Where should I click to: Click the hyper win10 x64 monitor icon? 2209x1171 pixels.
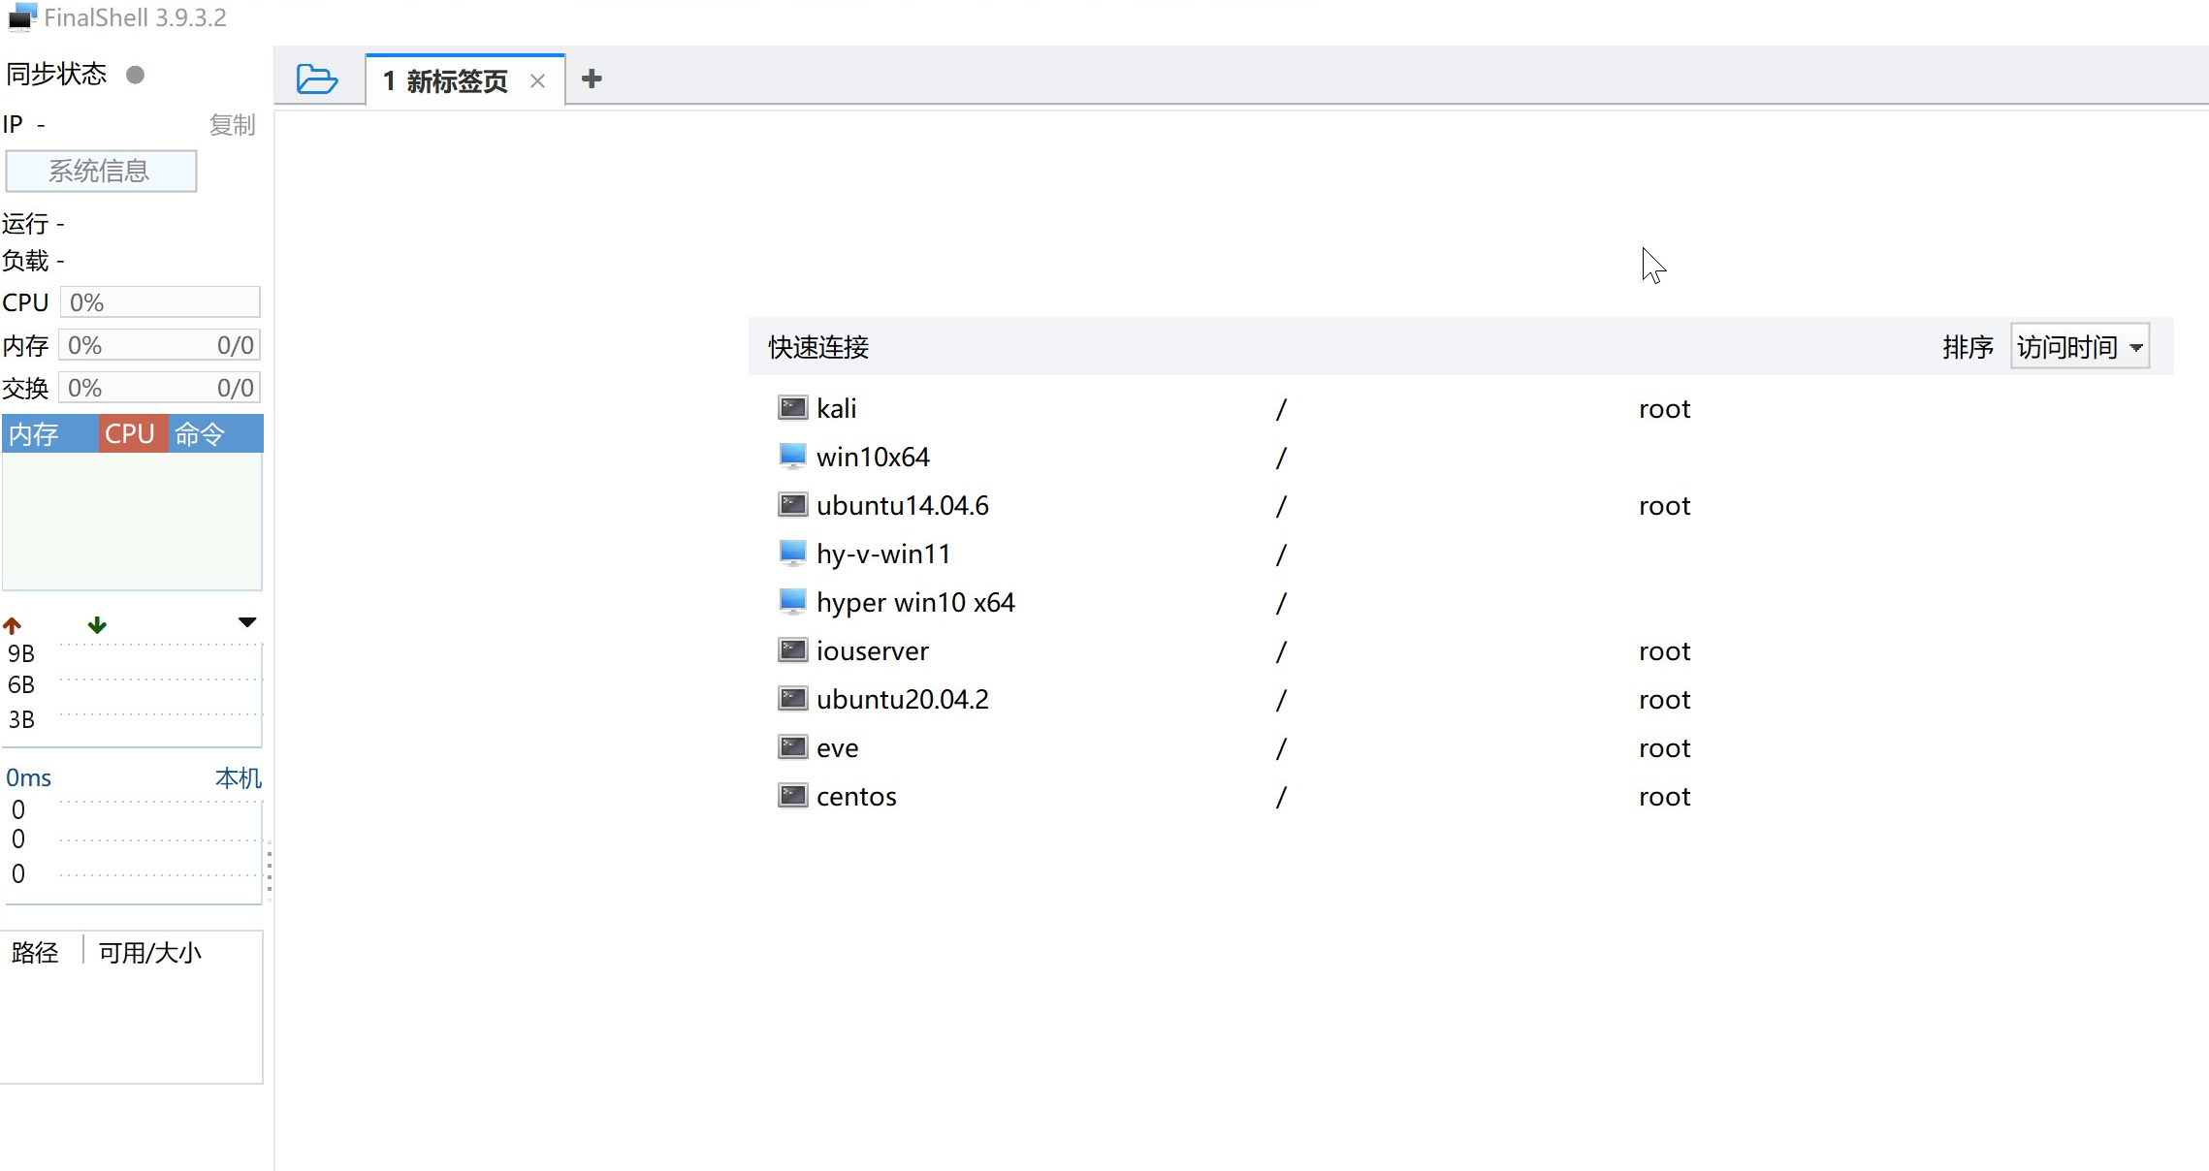click(793, 602)
